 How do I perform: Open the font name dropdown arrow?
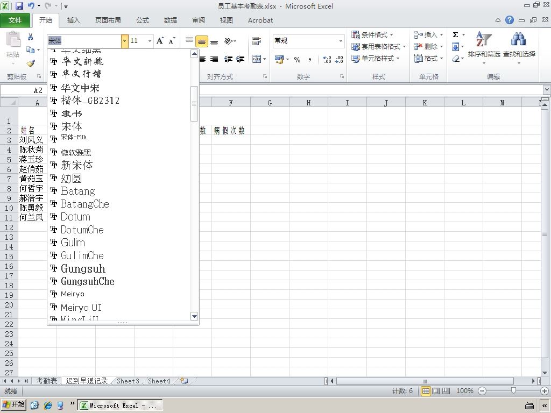tap(124, 41)
